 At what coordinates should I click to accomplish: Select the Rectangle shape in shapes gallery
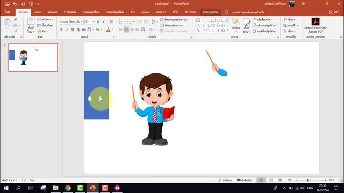[x=213, y=20]
